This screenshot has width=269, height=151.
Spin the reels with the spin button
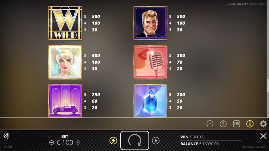point(135,140)
